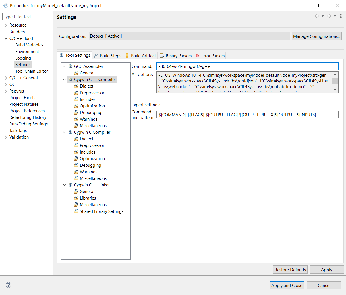Select Builders in sidebar
Screen dimensions: 346x295
[x=17, y=32]
